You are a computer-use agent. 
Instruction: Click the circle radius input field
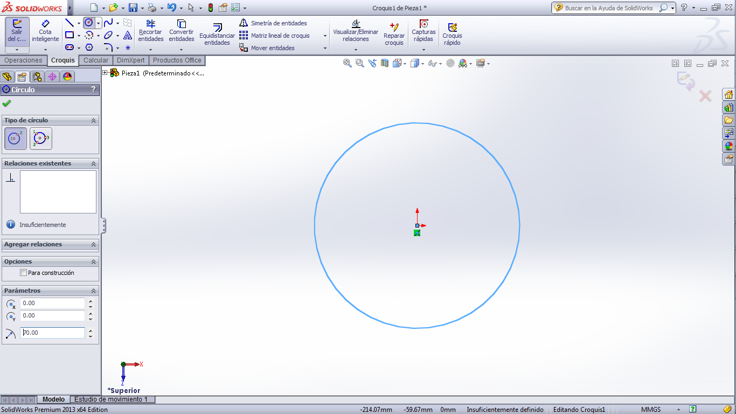click(52, 333)
